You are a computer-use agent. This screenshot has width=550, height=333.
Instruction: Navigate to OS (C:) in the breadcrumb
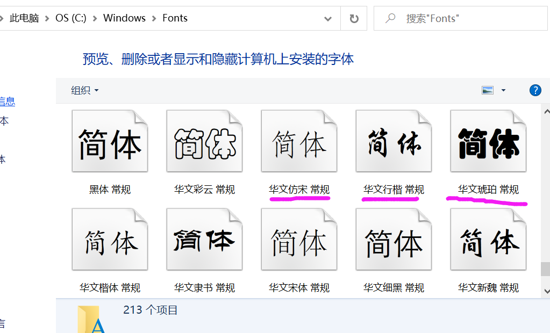tap(70, 18)
